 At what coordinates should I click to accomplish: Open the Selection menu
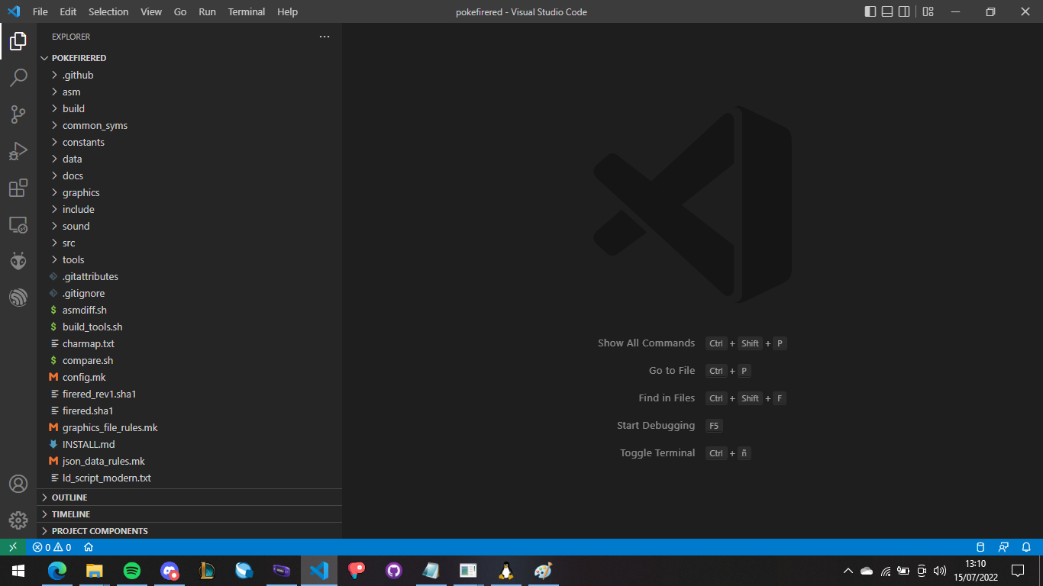click(x=108, y=11)
